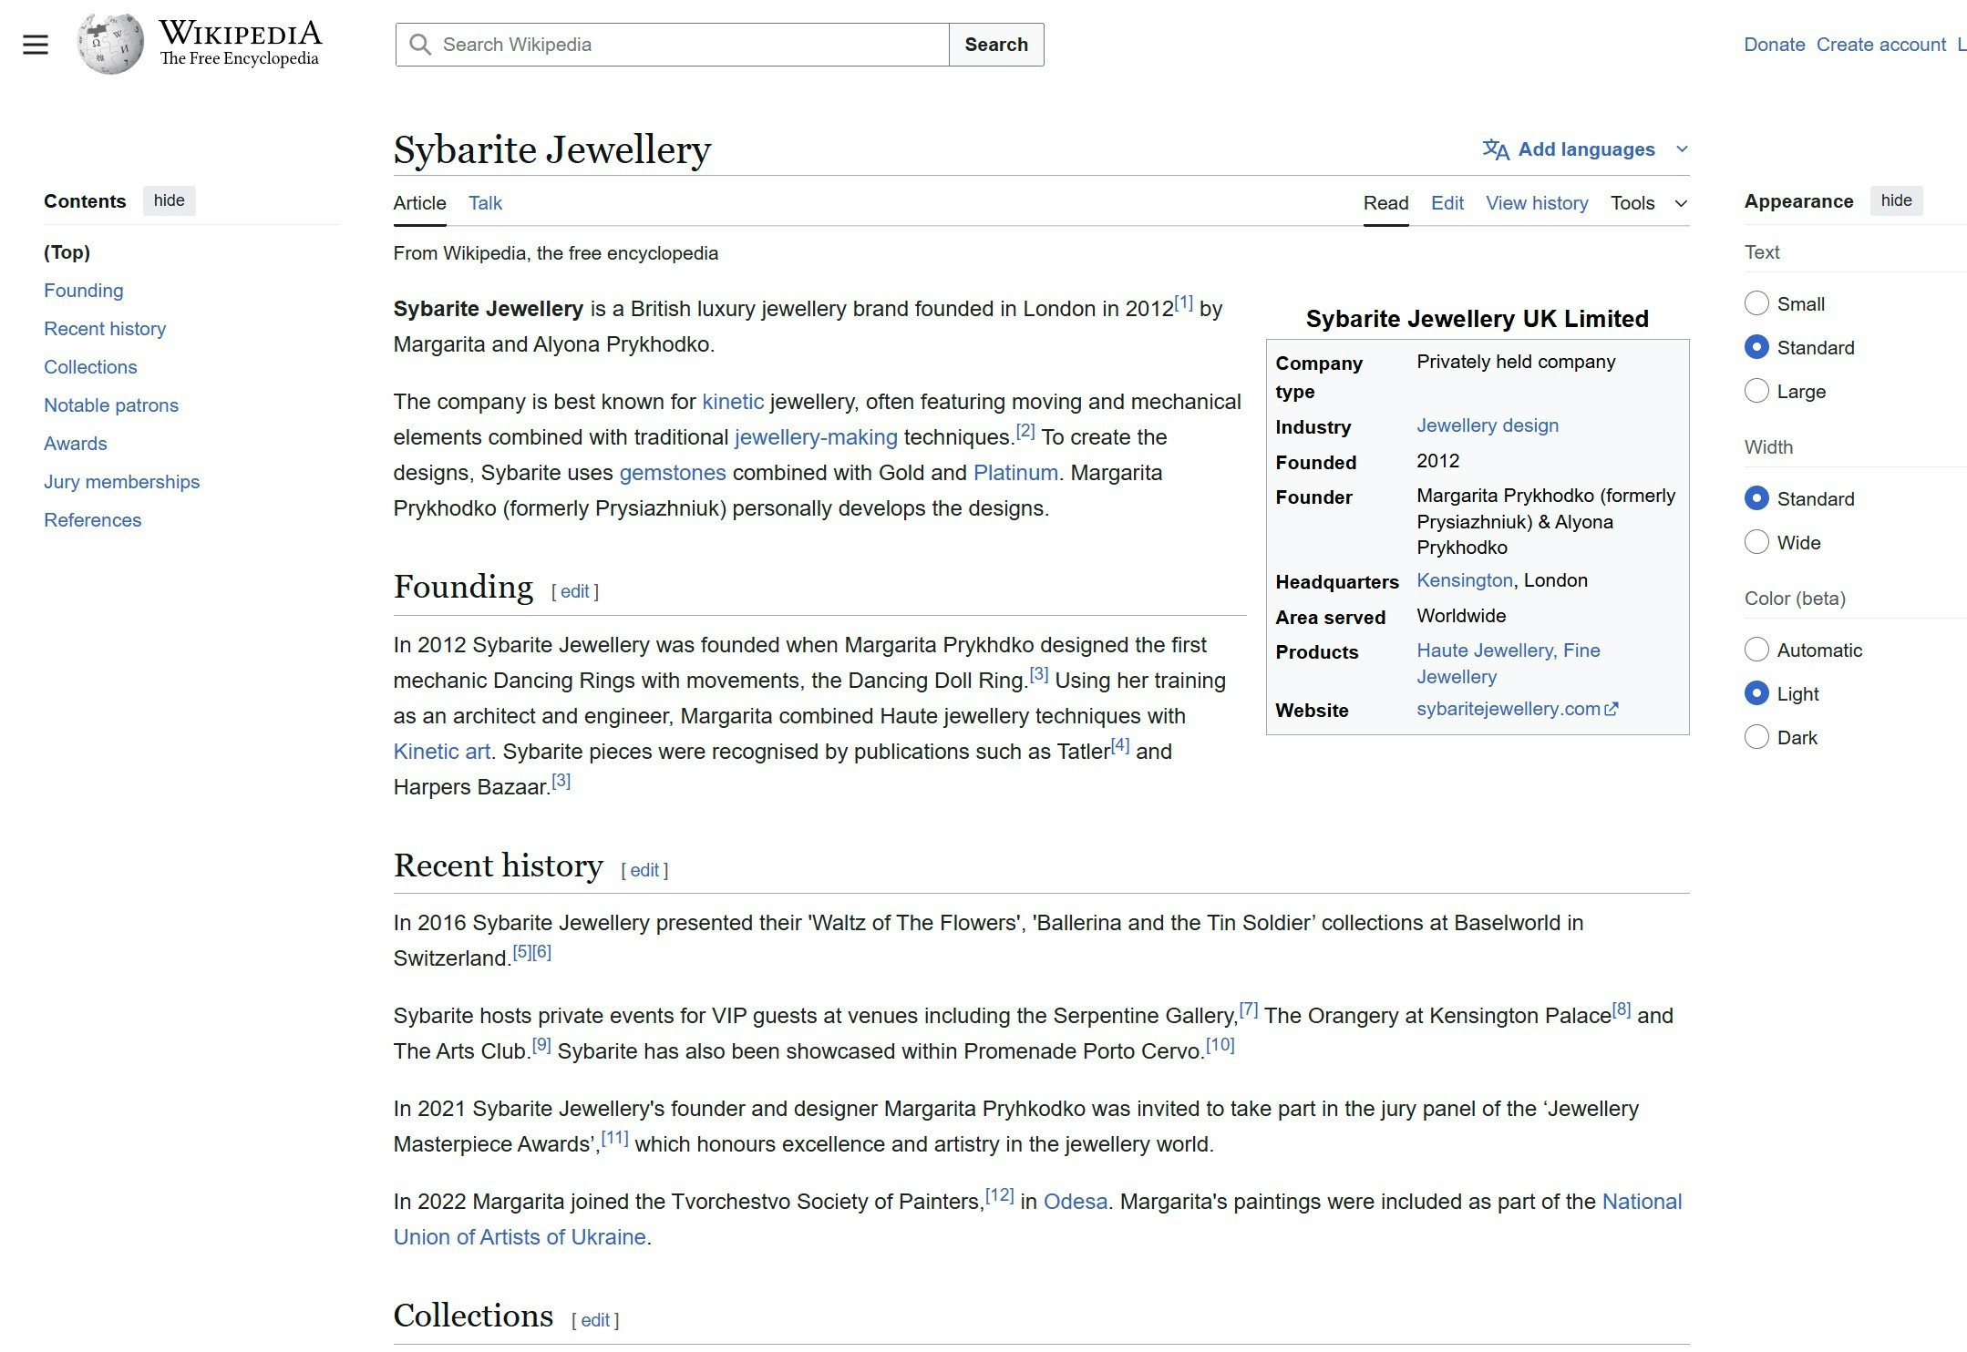Open the Tools dropdown menu

click(1648, 203)
